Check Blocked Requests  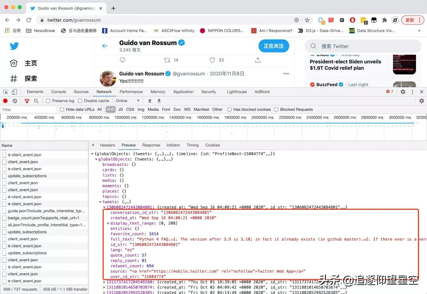click(276, 110)
